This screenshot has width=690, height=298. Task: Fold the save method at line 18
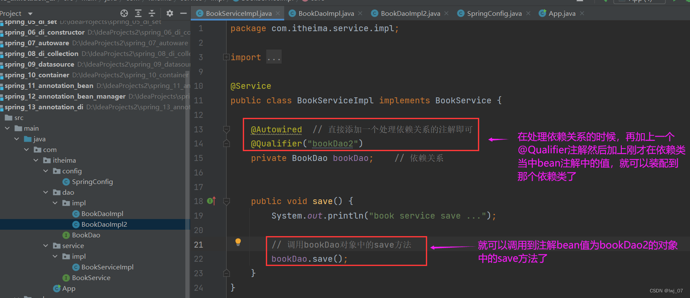click(x=227, y=201)
